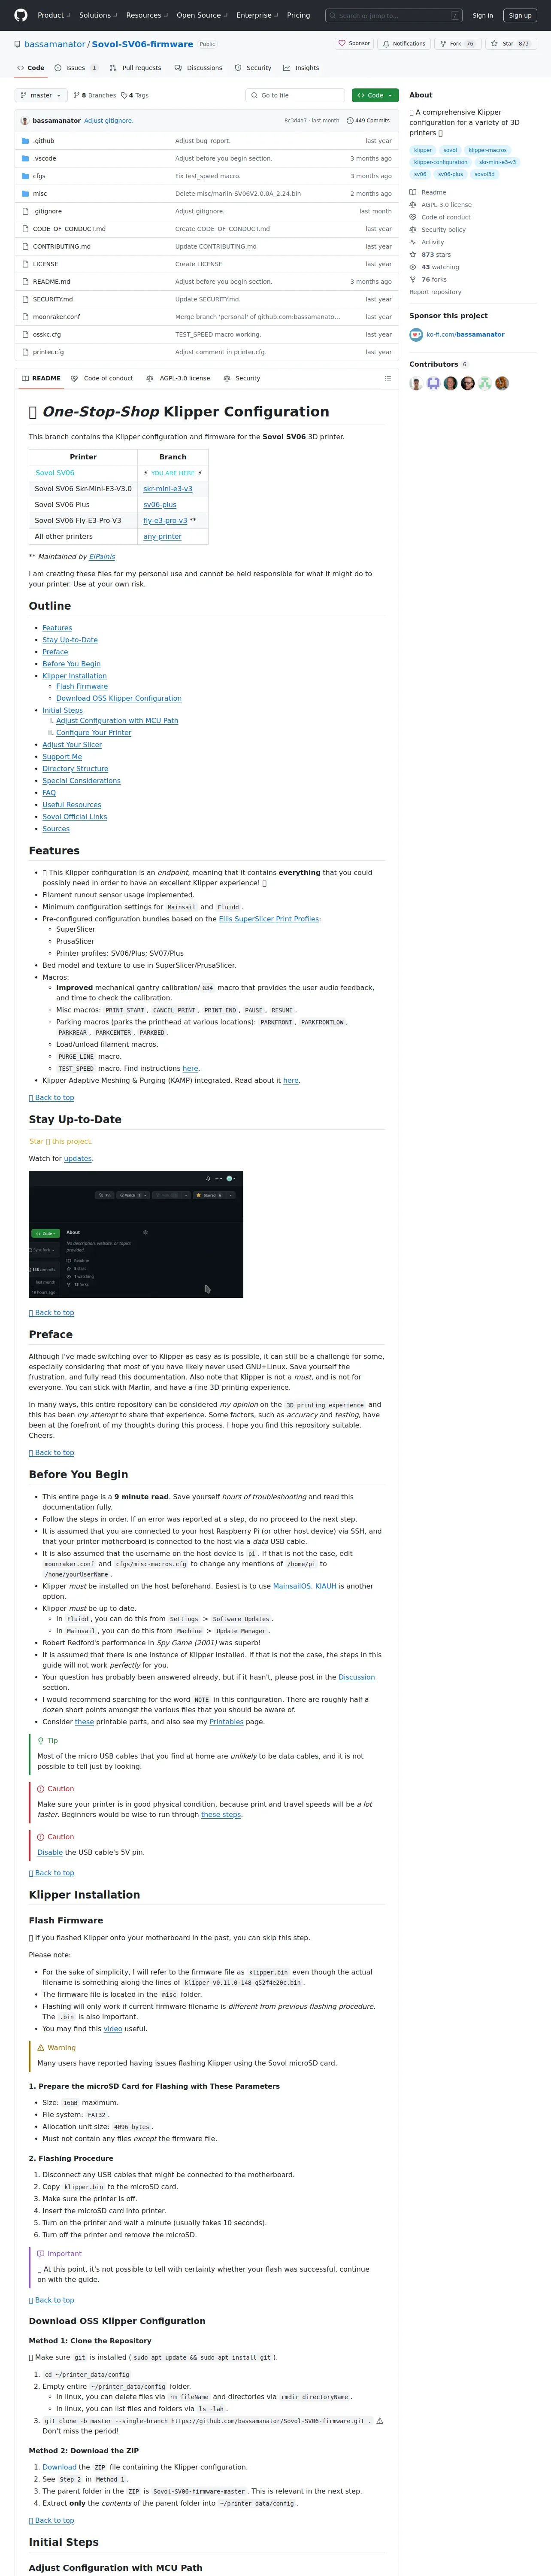Open the fly-e3-pro-v3 branch link

point(165,521)
